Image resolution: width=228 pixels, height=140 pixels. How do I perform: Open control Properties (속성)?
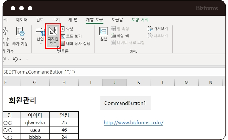tap(67, 29)
